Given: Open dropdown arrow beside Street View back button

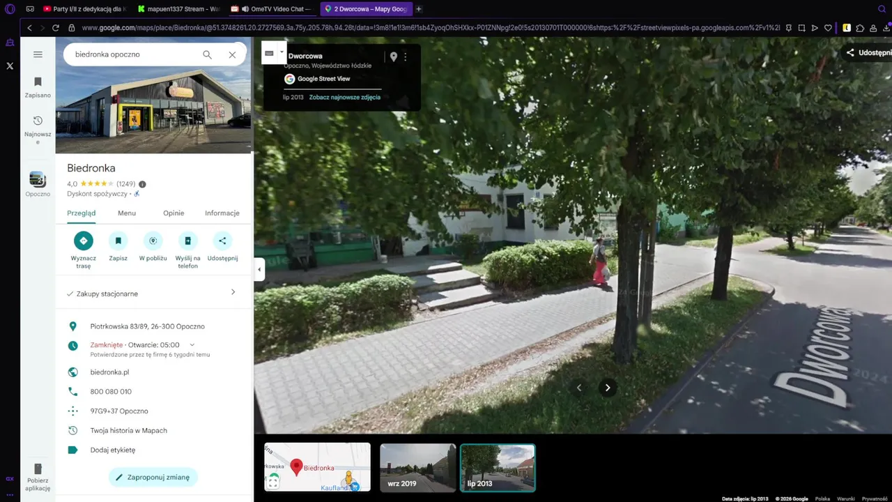Looking at the screenshot, I should coord(282,52).
